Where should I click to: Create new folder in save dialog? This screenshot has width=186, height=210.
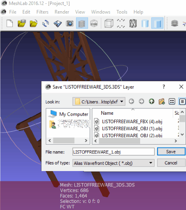point(162,101)
